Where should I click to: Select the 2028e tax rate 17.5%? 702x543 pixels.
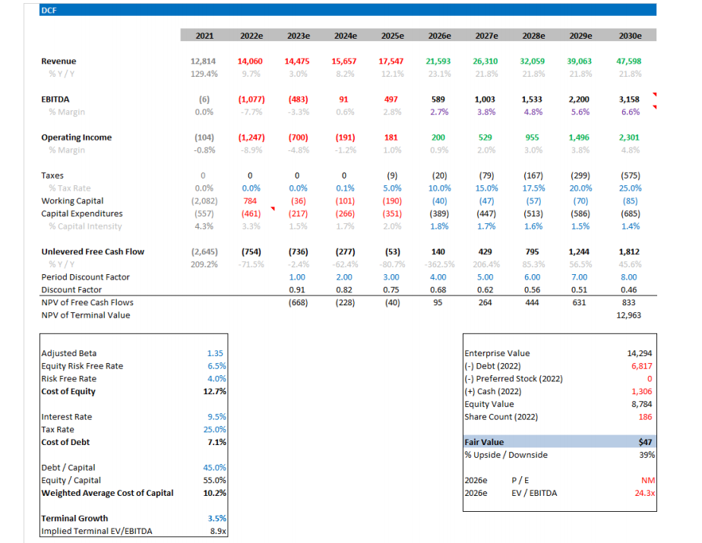(x=533, y=188)
